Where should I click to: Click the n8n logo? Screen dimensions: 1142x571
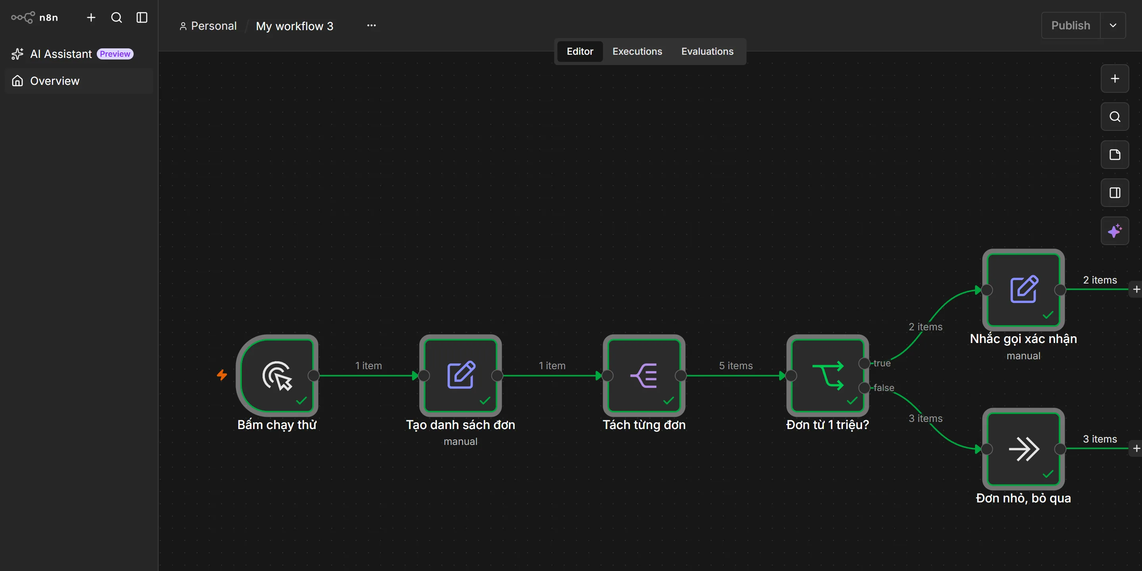click(34, 18)
